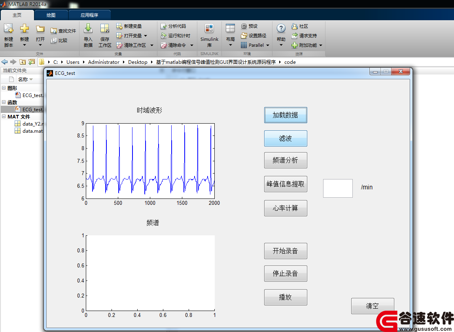Click the 新建变量 (New Variable) icon

click(119, 26)
